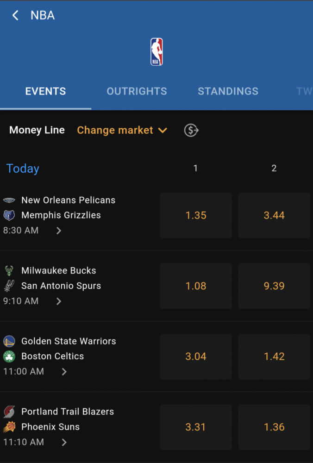Pick the 1.42 odds on Boston Celtics

pyautogui.click(x=274, y=357)
